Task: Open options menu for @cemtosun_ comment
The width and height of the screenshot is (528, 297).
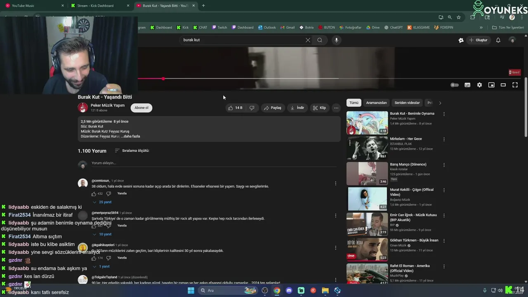Action: coord(336,183)
